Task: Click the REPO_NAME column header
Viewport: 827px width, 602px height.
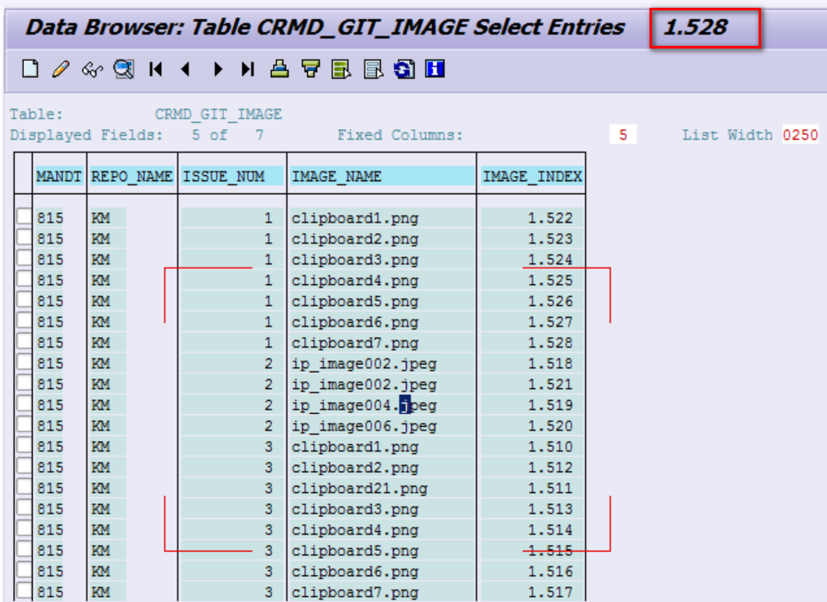Action: coord(132,176)
